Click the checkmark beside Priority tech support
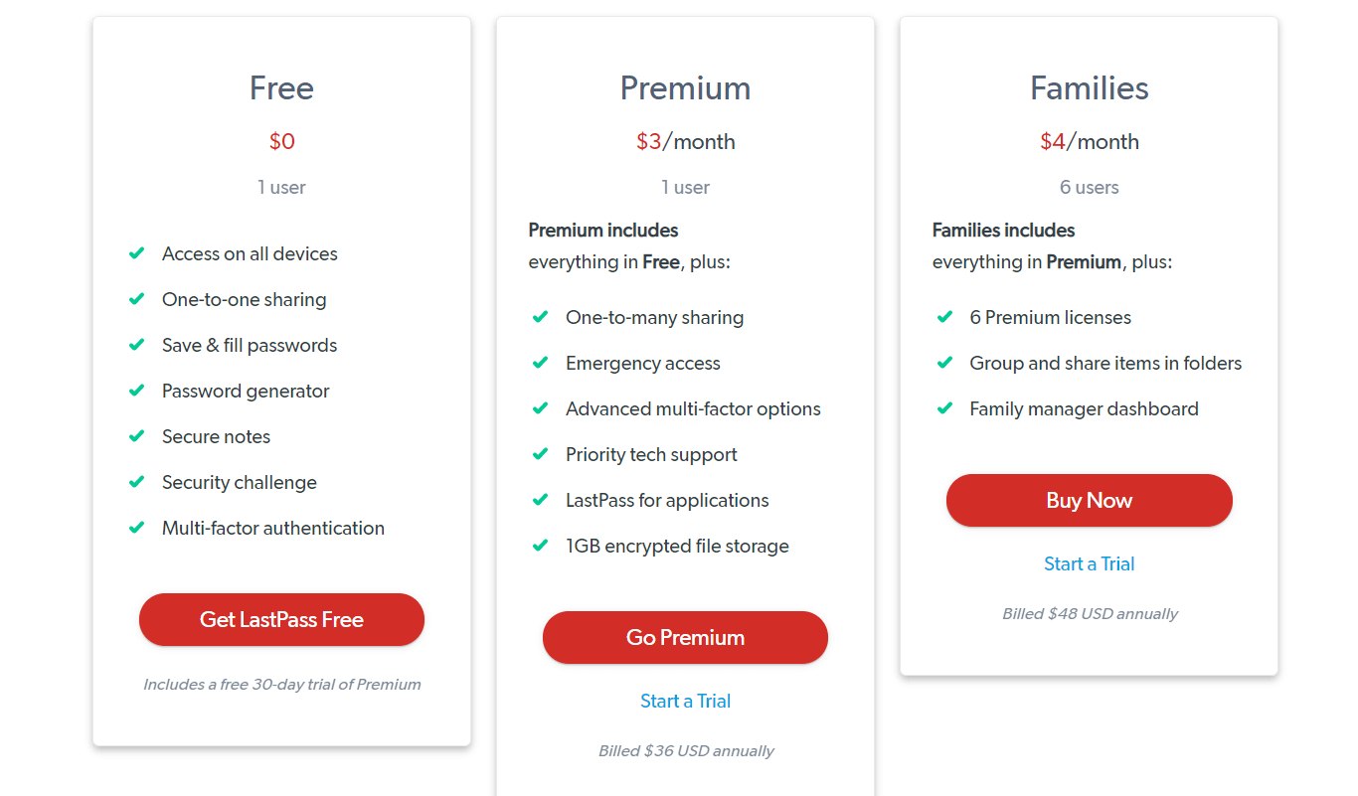This screenshot has height=796, width=1358. 541,454
